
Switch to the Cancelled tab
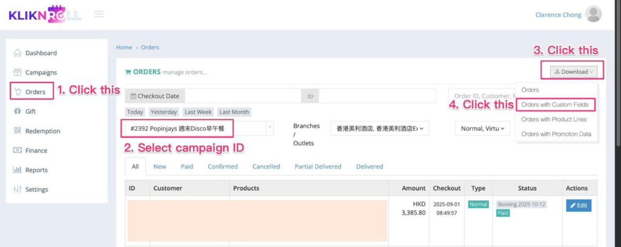266,166
